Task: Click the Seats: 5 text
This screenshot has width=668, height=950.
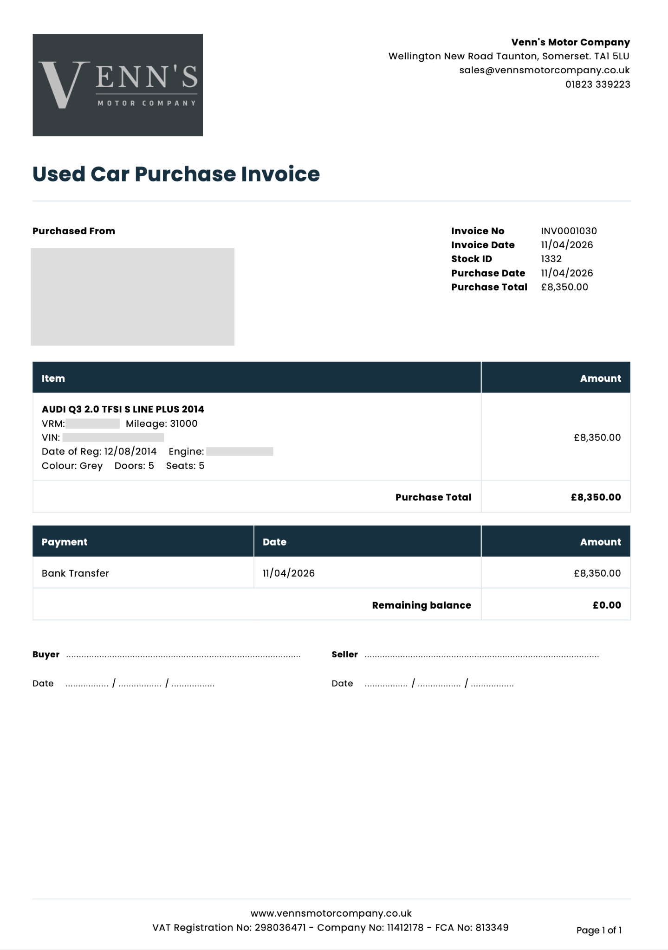Action: pyautogui.click(x=185, y=466)
